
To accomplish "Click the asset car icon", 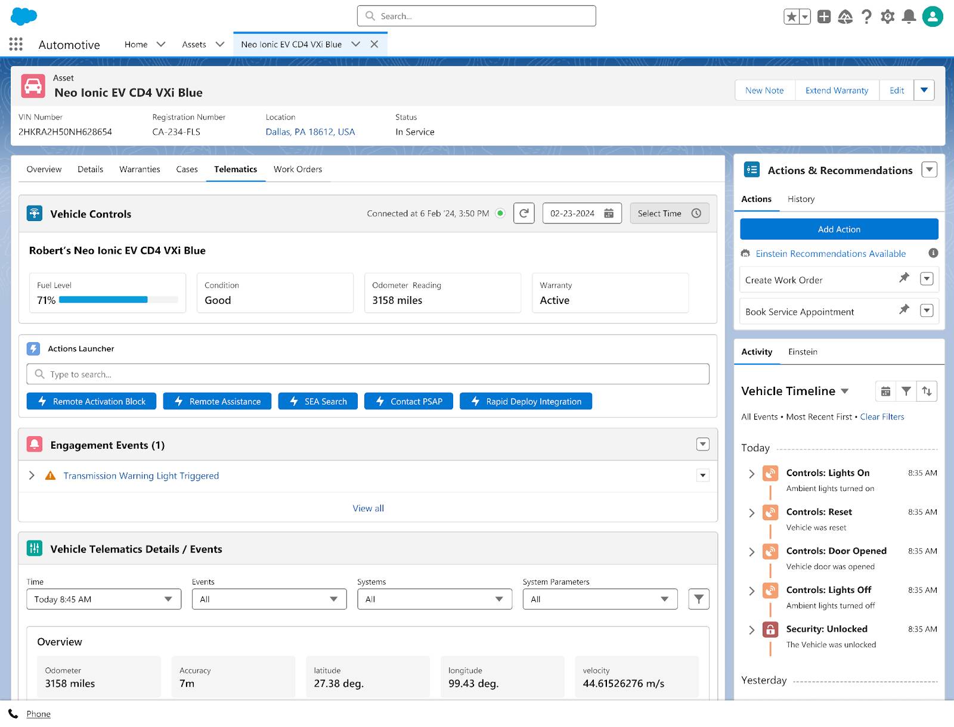I will tap(33, 86).
